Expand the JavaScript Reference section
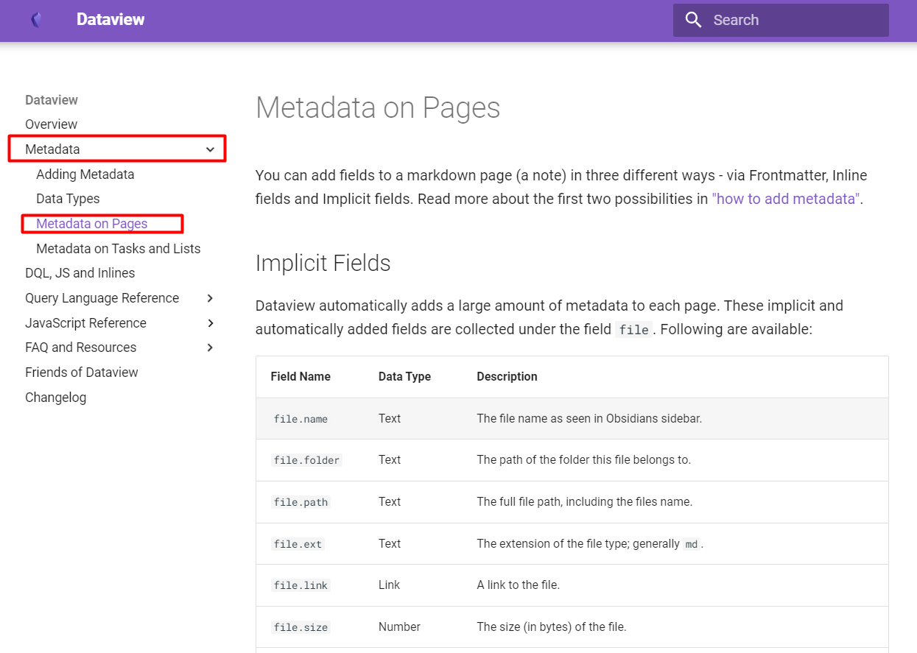The image size is (917, 653). click(x=211, y=322)
